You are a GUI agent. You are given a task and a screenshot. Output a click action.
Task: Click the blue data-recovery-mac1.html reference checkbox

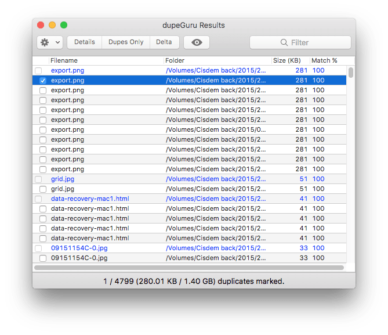point(38,199)
